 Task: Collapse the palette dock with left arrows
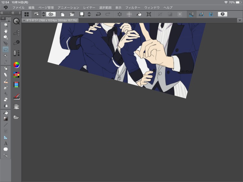13,13
